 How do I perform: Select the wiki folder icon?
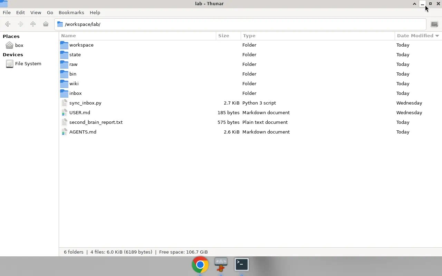[64, 83]
